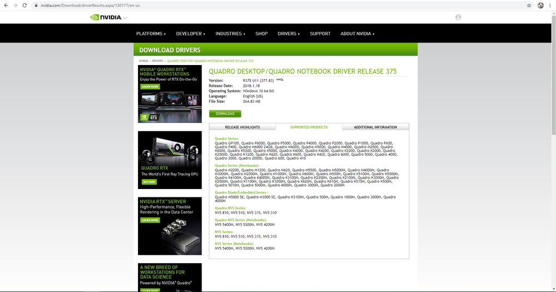This screenshot has width=556, height=292.
Task: Expand the chevron next to NVIDIA logo
Action: pos(125,18)
